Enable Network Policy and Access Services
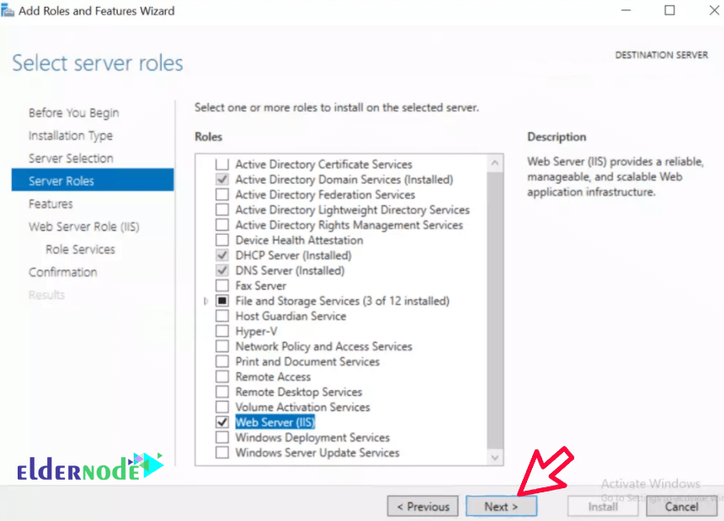This screenshot has width=724, height=521. pyautogui.click(x=222, y=346)
